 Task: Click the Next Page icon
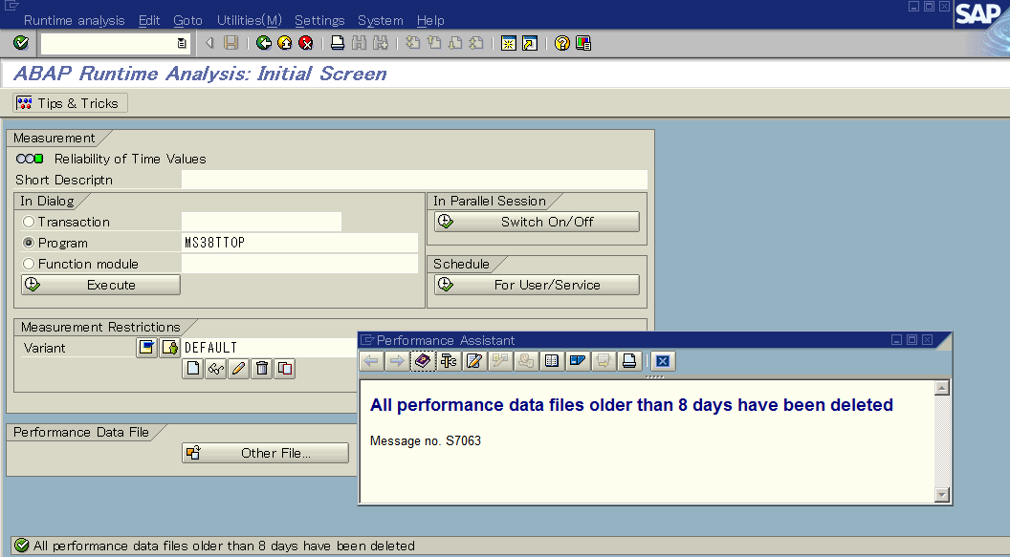tap(455, 43)
